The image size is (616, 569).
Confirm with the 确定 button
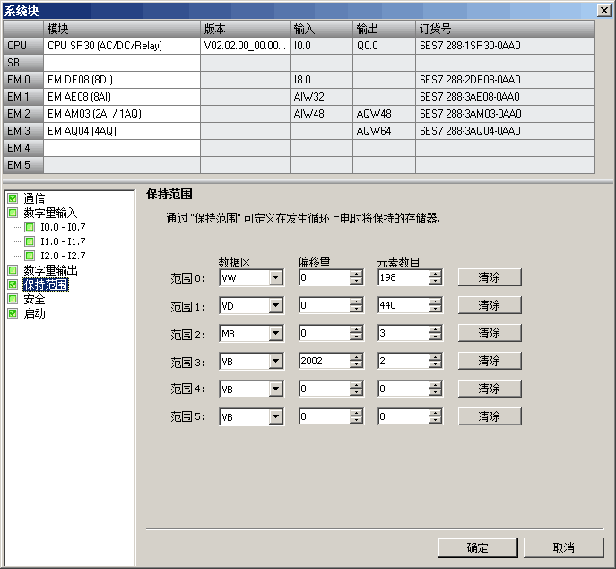[x=477, y=547]
